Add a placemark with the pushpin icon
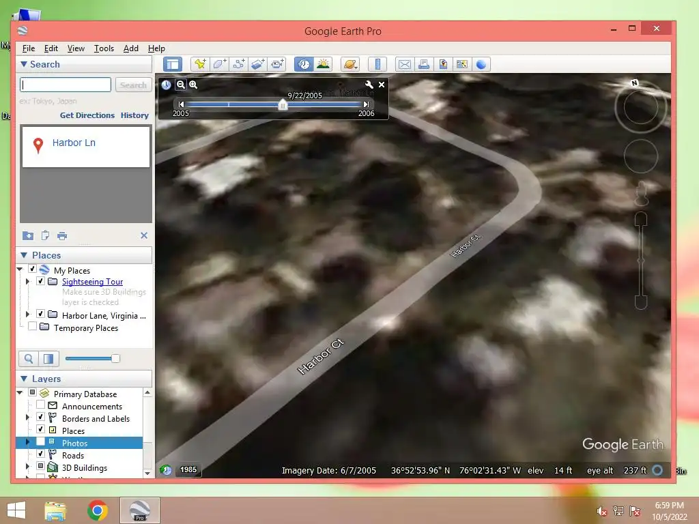699x524 pixels. click(200, 64)
